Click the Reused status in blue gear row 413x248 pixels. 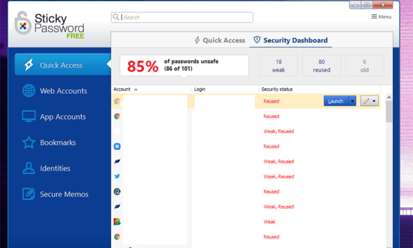(271, 146)
